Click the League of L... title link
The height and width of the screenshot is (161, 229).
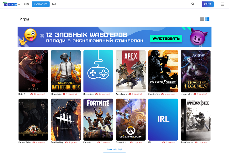[187, 94]
